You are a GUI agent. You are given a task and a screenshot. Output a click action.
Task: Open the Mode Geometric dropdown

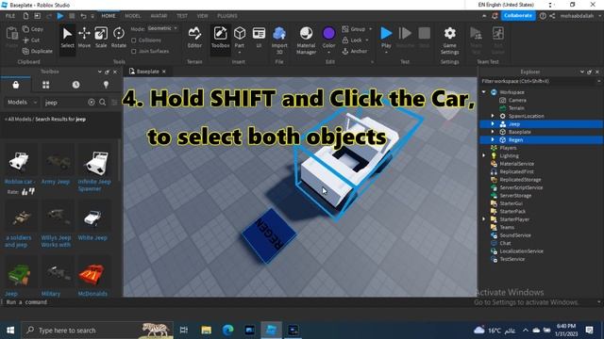pyautogui.click(x=162, y=28)
